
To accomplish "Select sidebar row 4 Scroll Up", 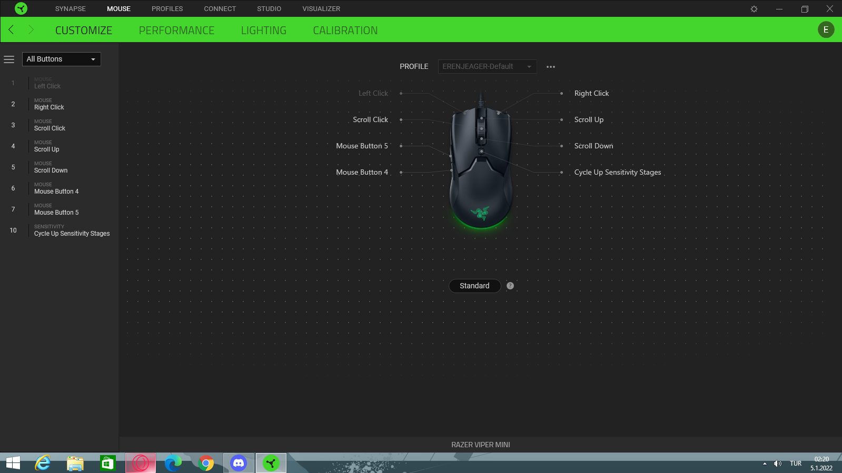I will coord(59,146).
